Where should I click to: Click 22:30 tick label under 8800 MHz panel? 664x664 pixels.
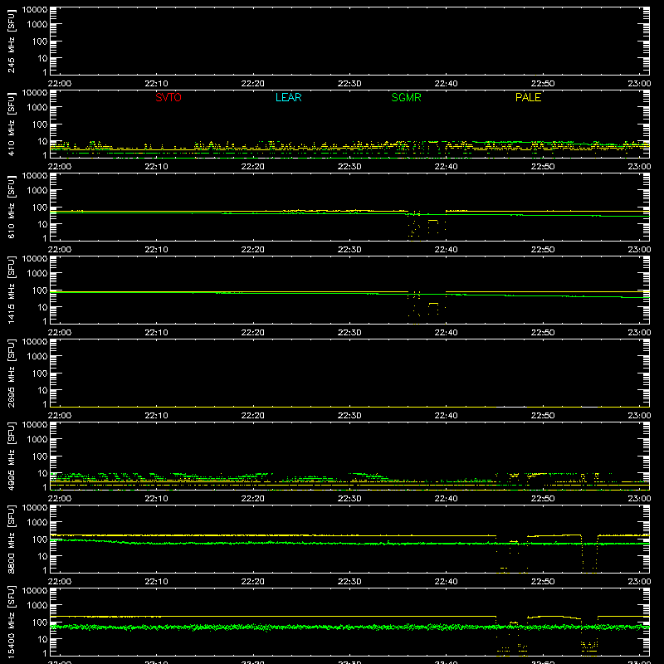click(349, 582)
